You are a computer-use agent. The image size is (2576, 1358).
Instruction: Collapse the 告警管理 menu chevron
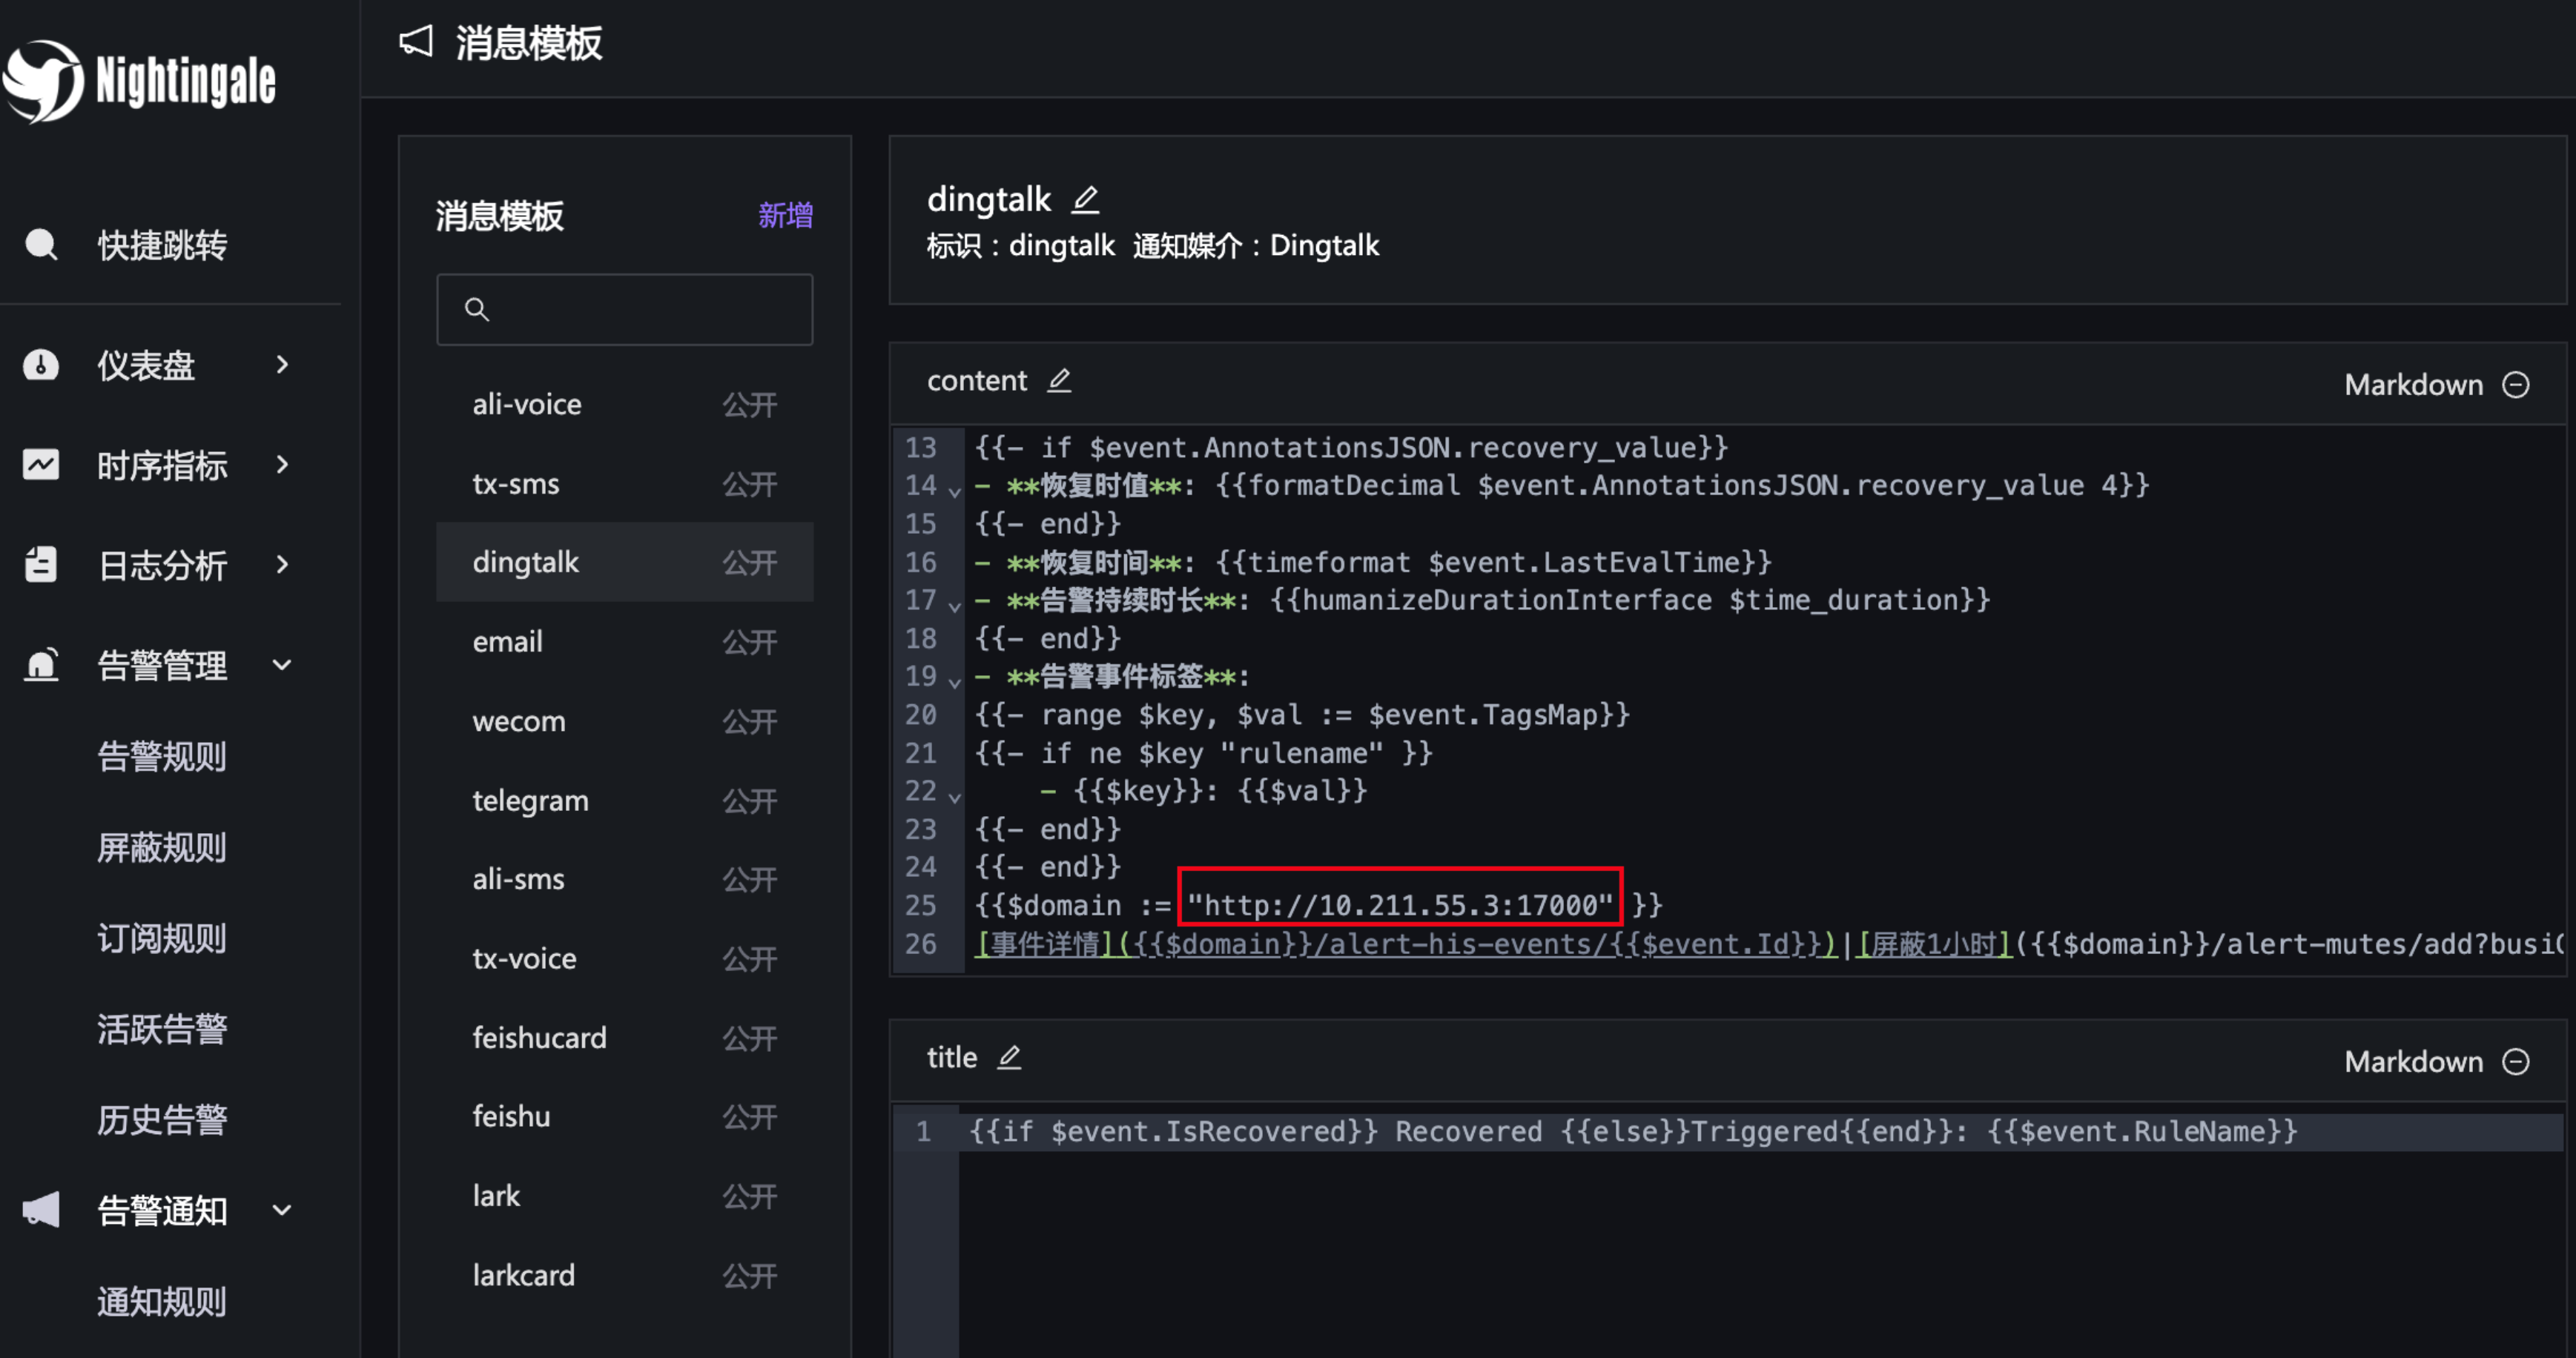(282, 665)
